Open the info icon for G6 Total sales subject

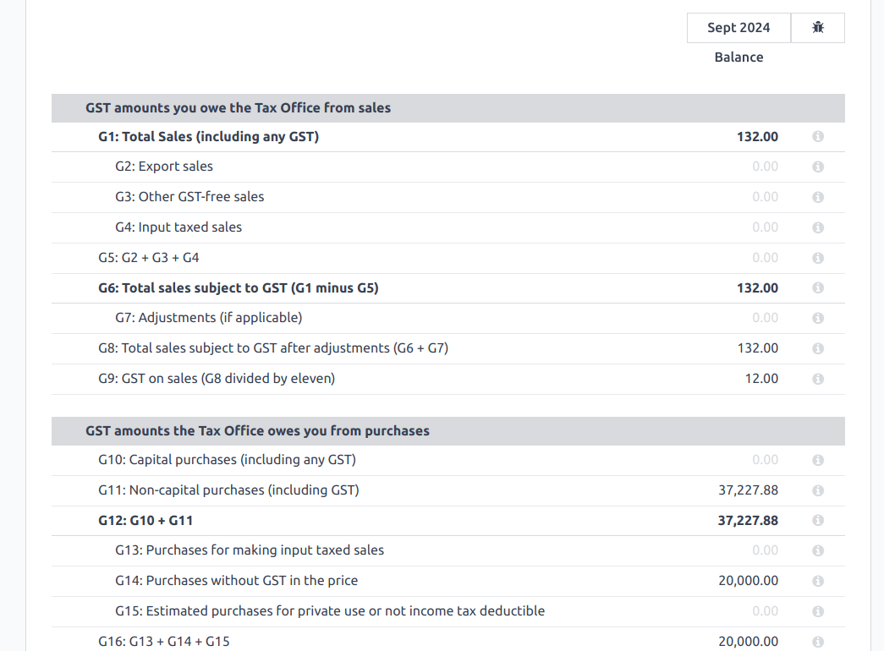tap(818, 287)
